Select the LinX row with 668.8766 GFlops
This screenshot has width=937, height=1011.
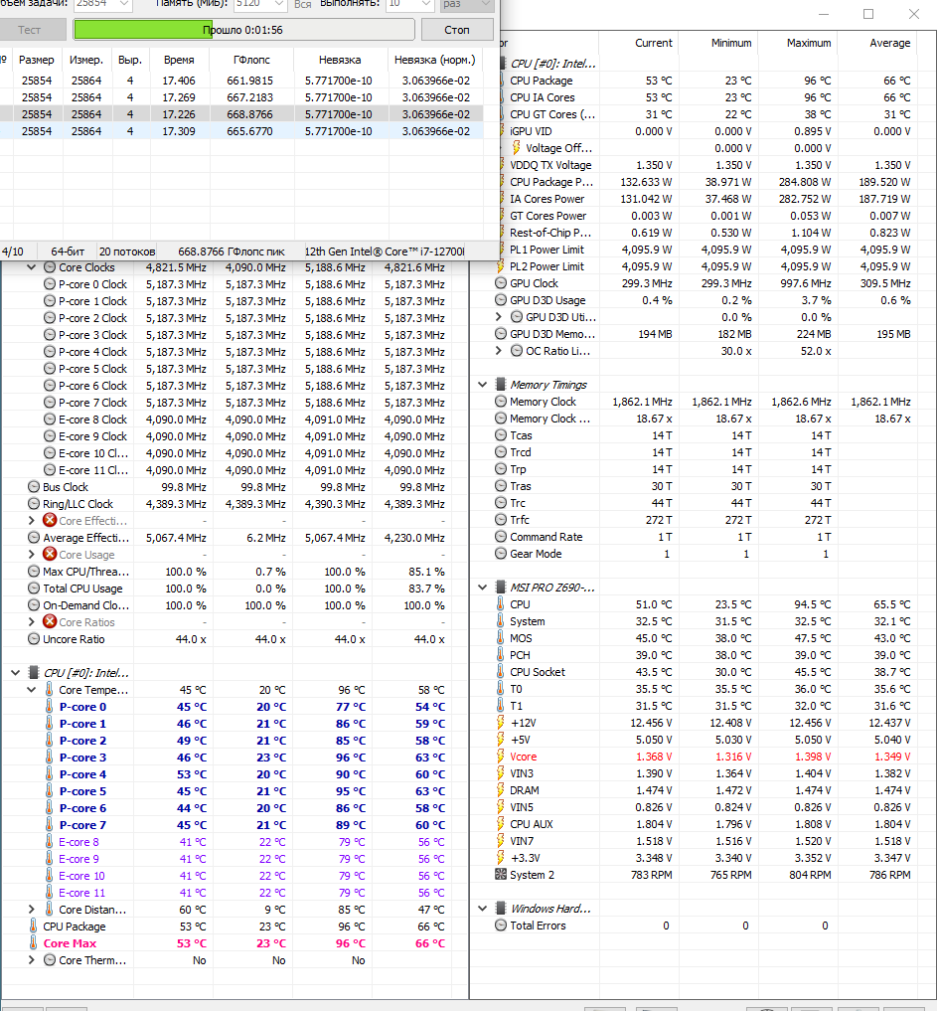coord(241,114)
